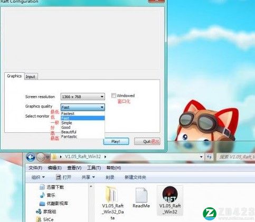Open the 查看(V) menu

click(x=74, y=168)
